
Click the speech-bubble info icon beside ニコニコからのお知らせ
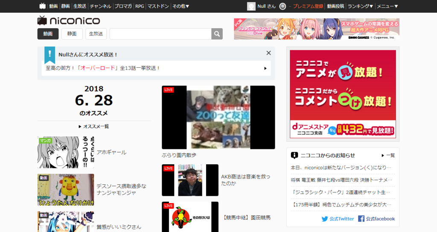(x=294, y=155)
